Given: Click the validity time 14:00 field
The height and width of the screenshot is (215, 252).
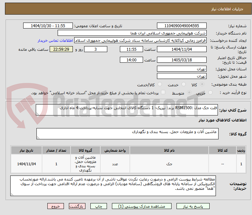Looking at the screenshot, I should (131, 60).
